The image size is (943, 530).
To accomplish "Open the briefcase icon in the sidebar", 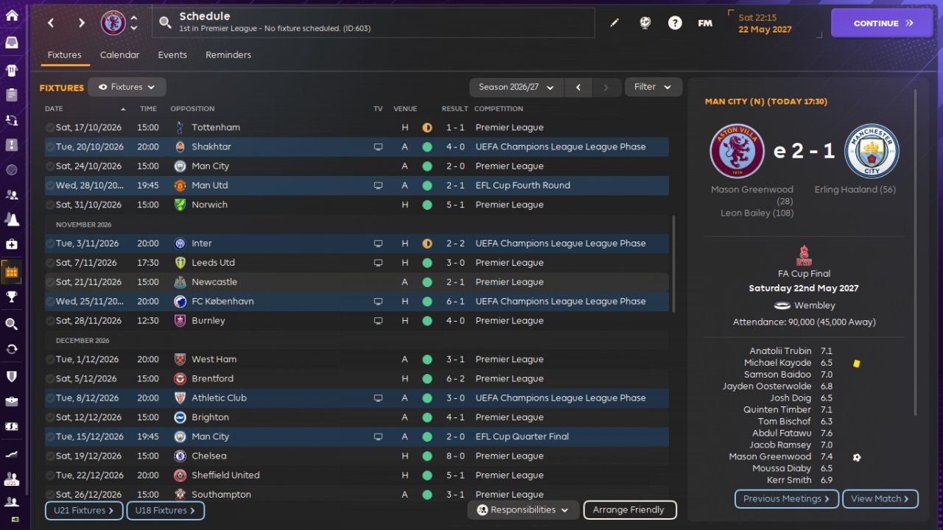I will pos(12,401).
